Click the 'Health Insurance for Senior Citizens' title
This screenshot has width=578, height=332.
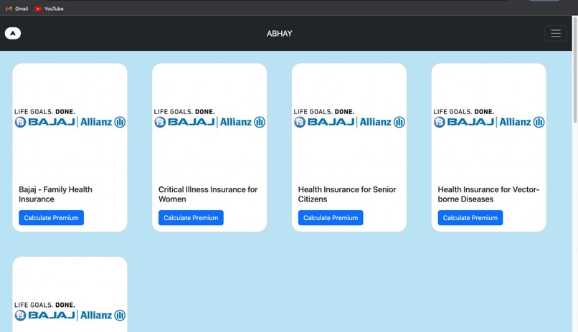[x=347, y=194]
